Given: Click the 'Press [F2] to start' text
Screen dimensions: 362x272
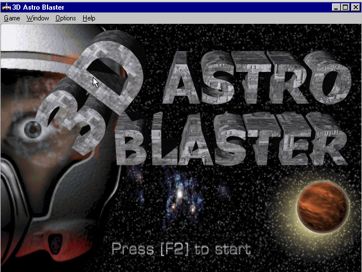Looking at the screenshot, I should coord(181,249).
